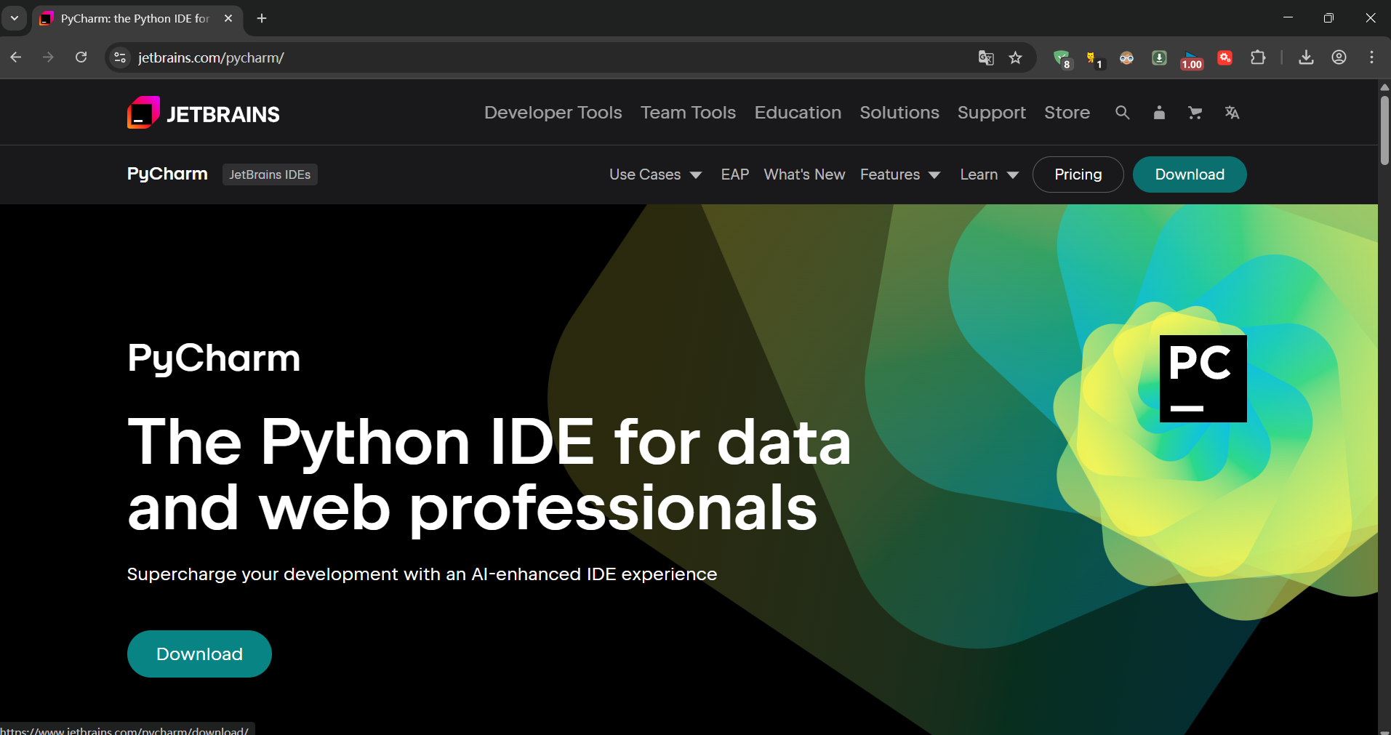Click the Pricing button

1078,174
